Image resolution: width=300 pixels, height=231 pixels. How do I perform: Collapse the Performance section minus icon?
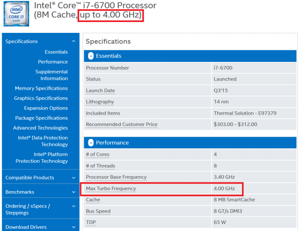click(91, 143)
